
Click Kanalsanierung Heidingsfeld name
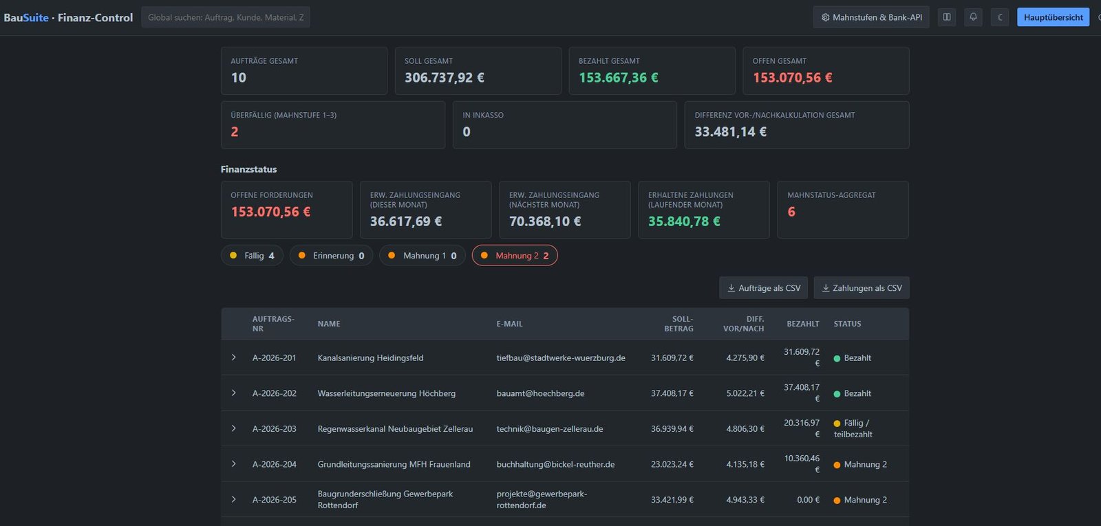point(370,358)
